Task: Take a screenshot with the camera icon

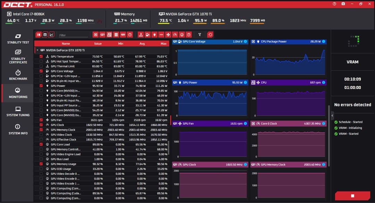Action: (343, 4)
